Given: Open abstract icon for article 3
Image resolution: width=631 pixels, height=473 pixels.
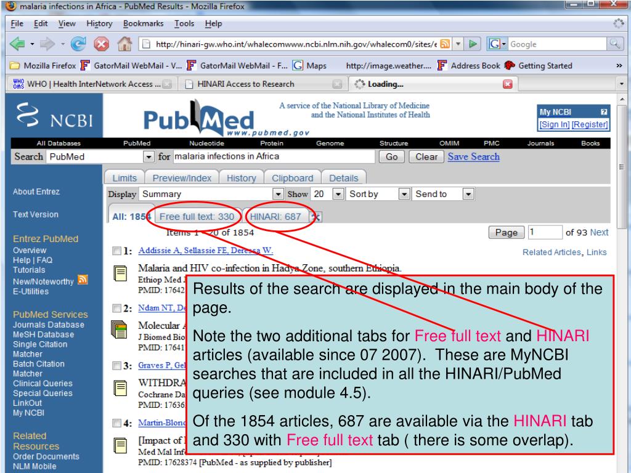Looking at the screenshot, I should 120,388.
